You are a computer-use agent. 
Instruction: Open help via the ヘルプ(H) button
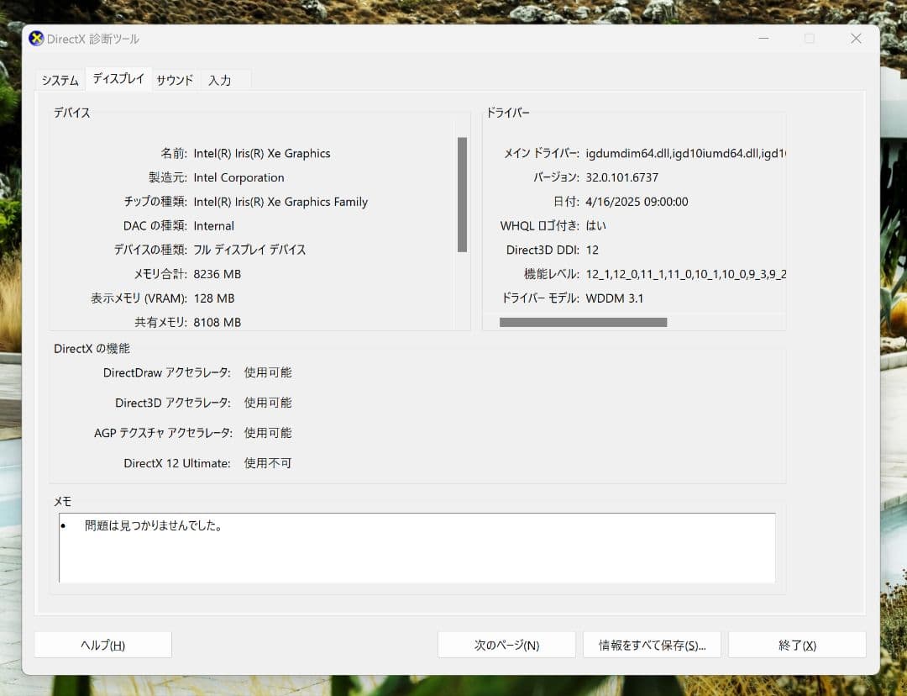[x=103, y=644]
